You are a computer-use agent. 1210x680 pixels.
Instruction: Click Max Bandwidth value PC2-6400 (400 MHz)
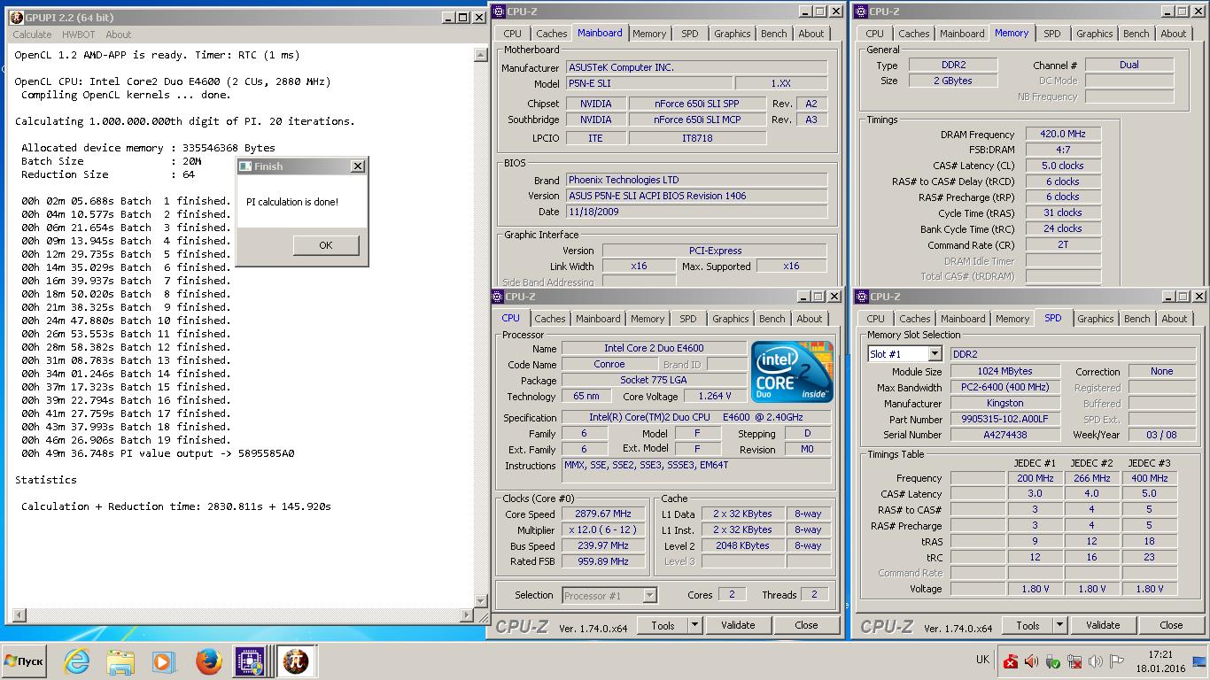(1004, 388)
